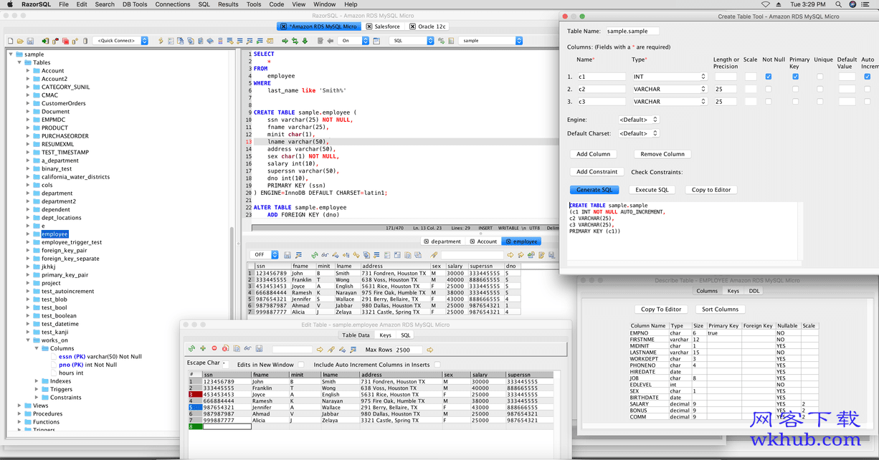Click the green down arrow toolbar icon
879x460 pixels.
tap(305, 41)
